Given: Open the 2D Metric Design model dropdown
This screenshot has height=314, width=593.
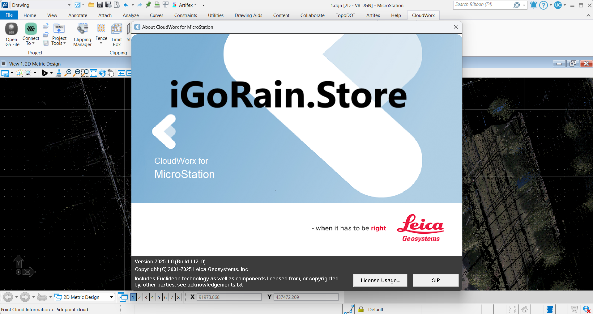Looking at the screenshot, I should coord(111,297).
